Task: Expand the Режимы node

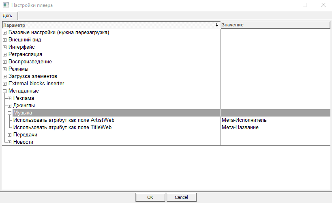Action: coord(5,69)
